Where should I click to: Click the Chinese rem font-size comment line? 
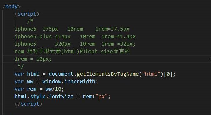pos(72,51)
